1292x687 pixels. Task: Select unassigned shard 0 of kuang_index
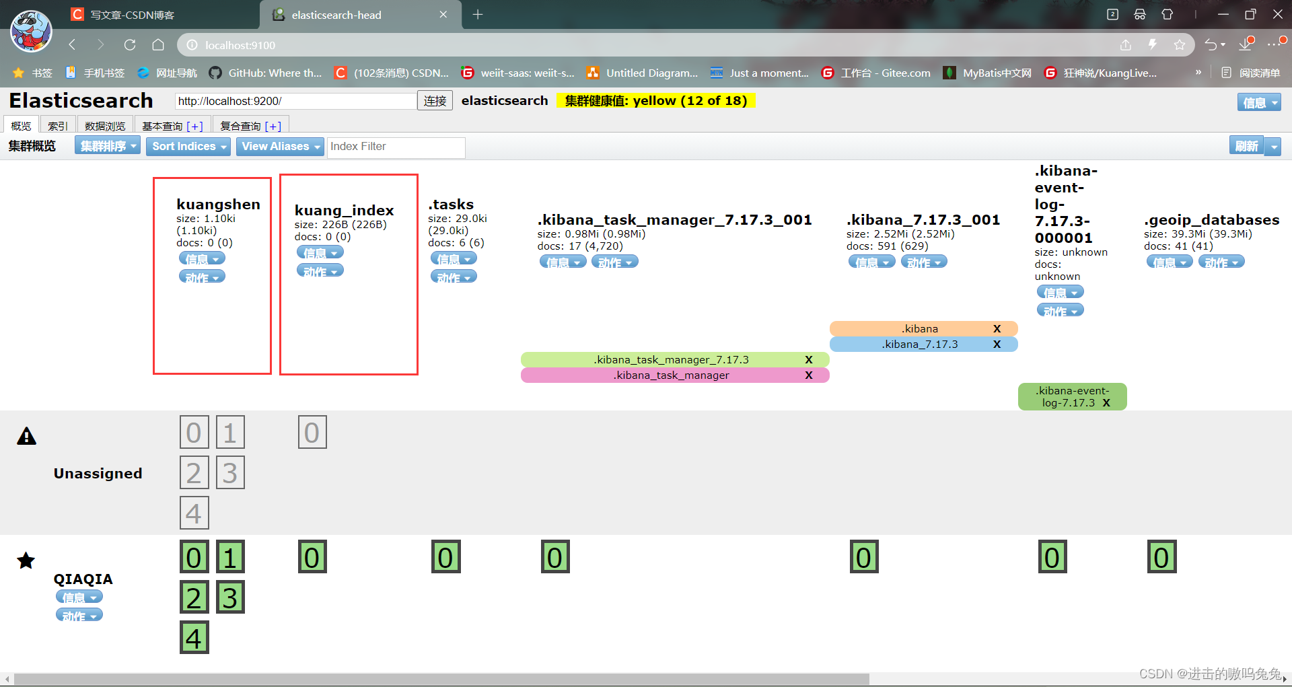tap(312, 433)
